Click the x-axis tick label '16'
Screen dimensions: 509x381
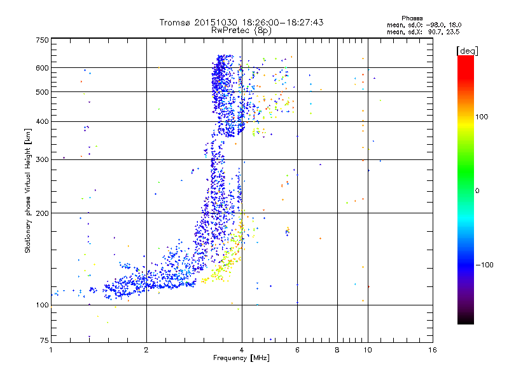click(x=433, y=350)
